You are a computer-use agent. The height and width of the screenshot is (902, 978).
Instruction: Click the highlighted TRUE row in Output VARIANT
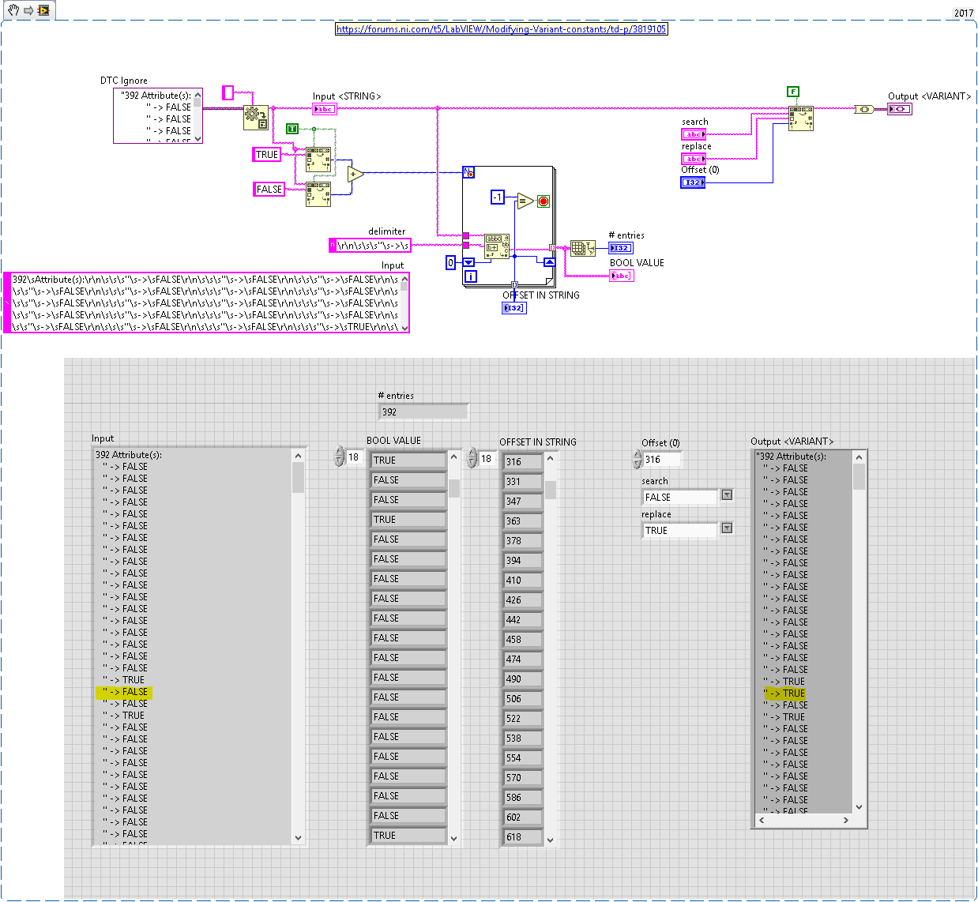coord(785,693)
